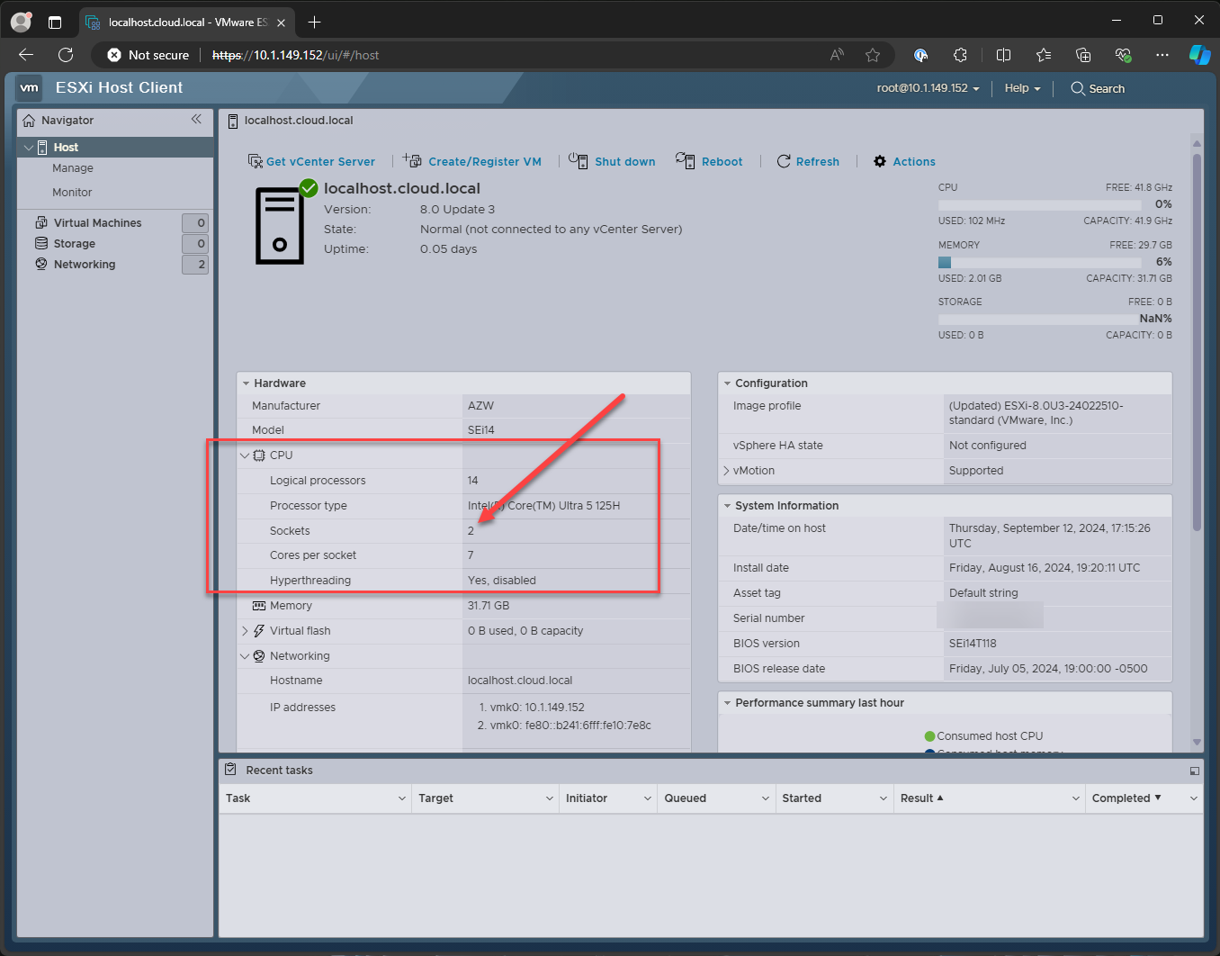
Task: Collapse the Navigator panel with double chevron
Action: (x=196, y=119)
